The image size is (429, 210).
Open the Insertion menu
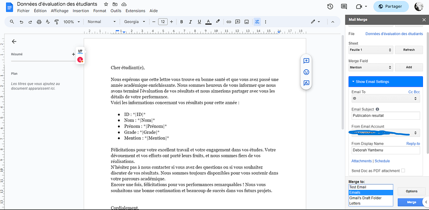tap(81, 11)
